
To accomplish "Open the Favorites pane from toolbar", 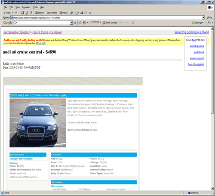I will [52, 13].
